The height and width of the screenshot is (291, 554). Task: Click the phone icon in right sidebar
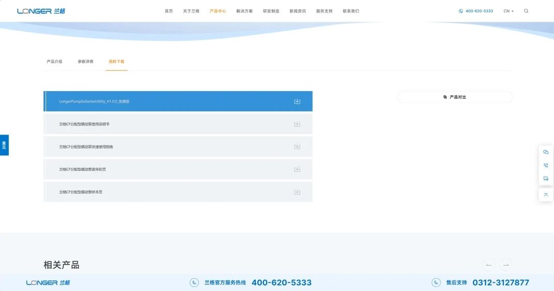[x=546, y=165]
